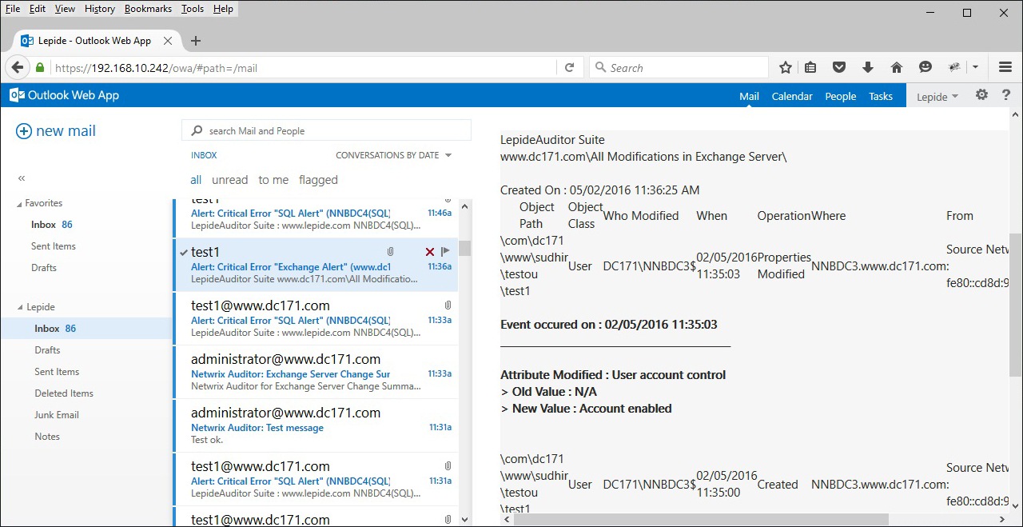Delete the test1 email via the red X
Screen dimensions: 1023x527
(429, 251)
